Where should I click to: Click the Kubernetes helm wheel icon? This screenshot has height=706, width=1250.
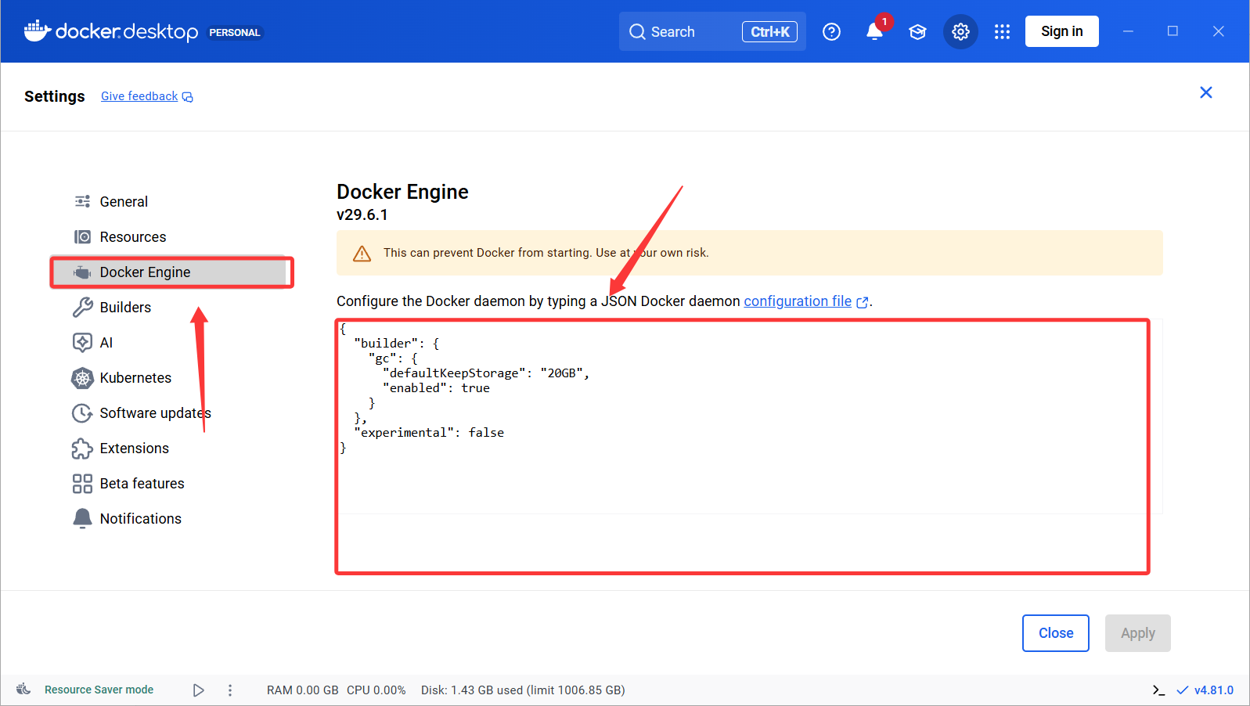[82, 378]
